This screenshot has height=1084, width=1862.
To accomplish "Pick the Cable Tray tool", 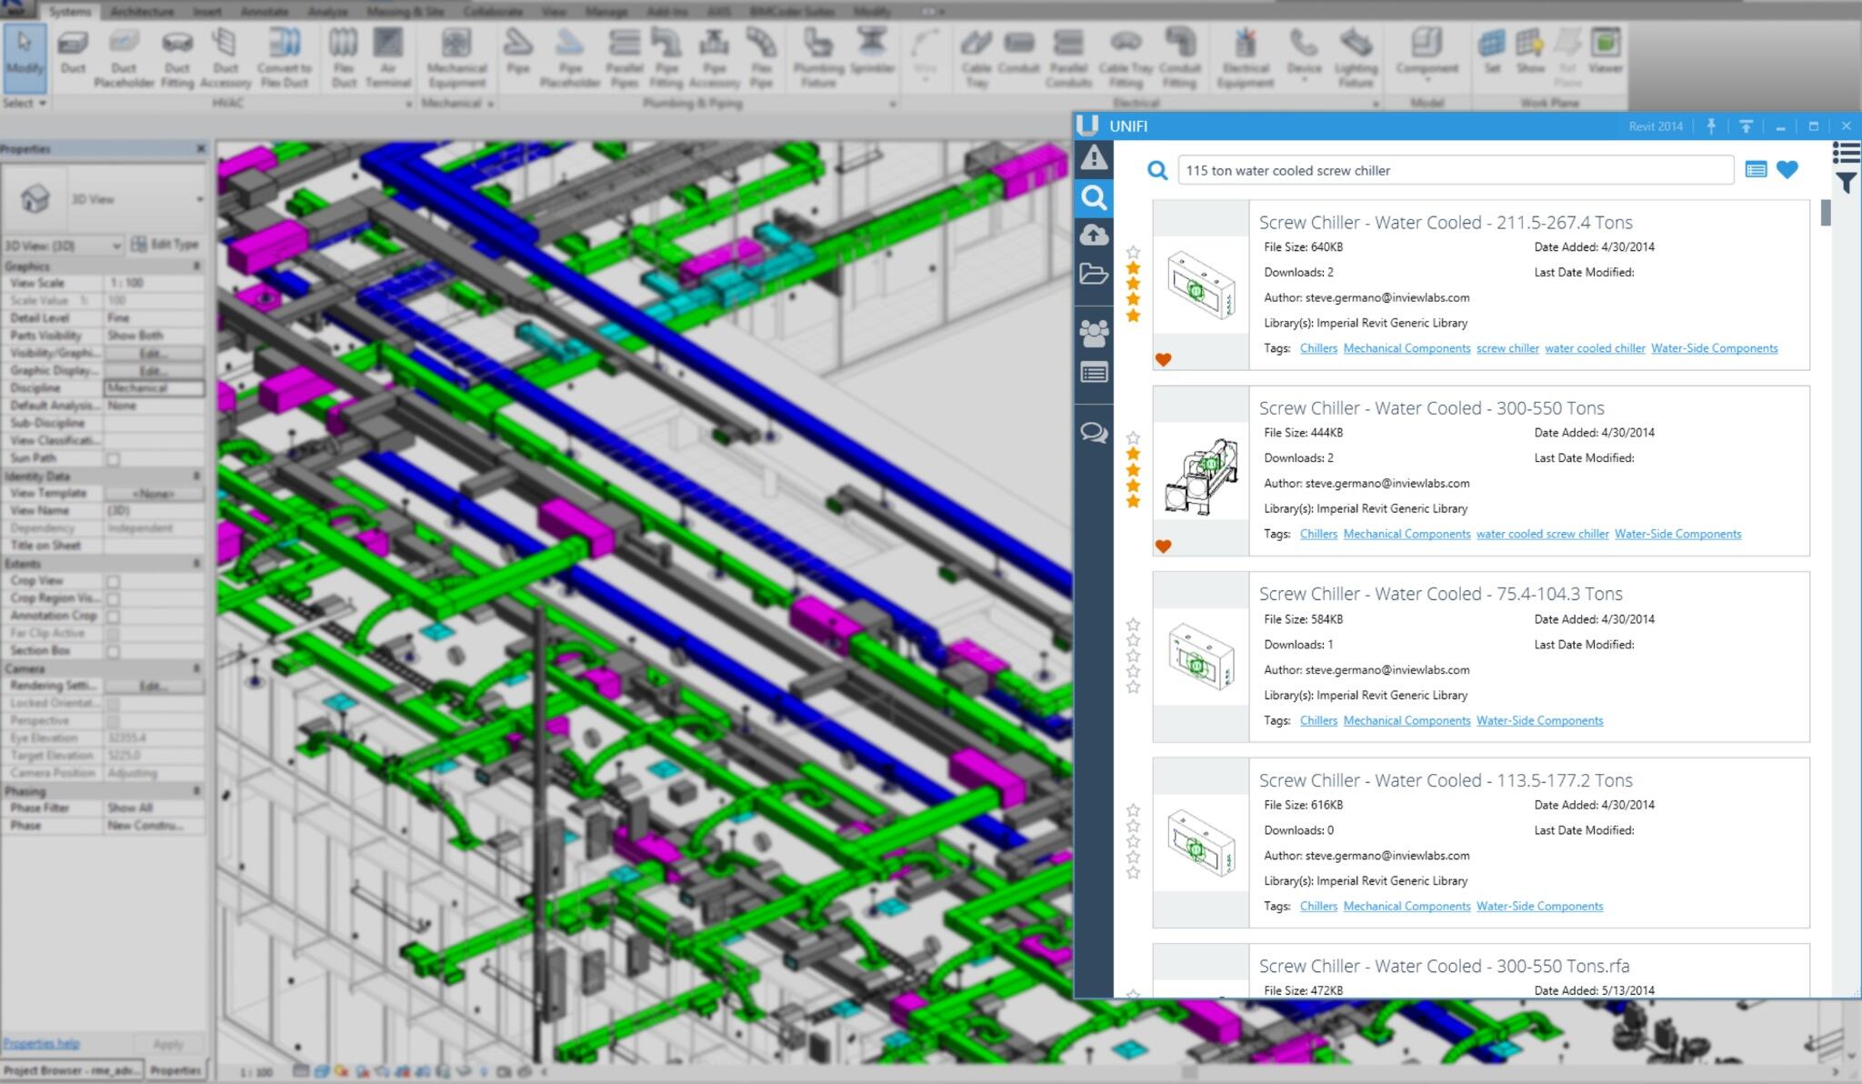I will (x=976, y=58).
